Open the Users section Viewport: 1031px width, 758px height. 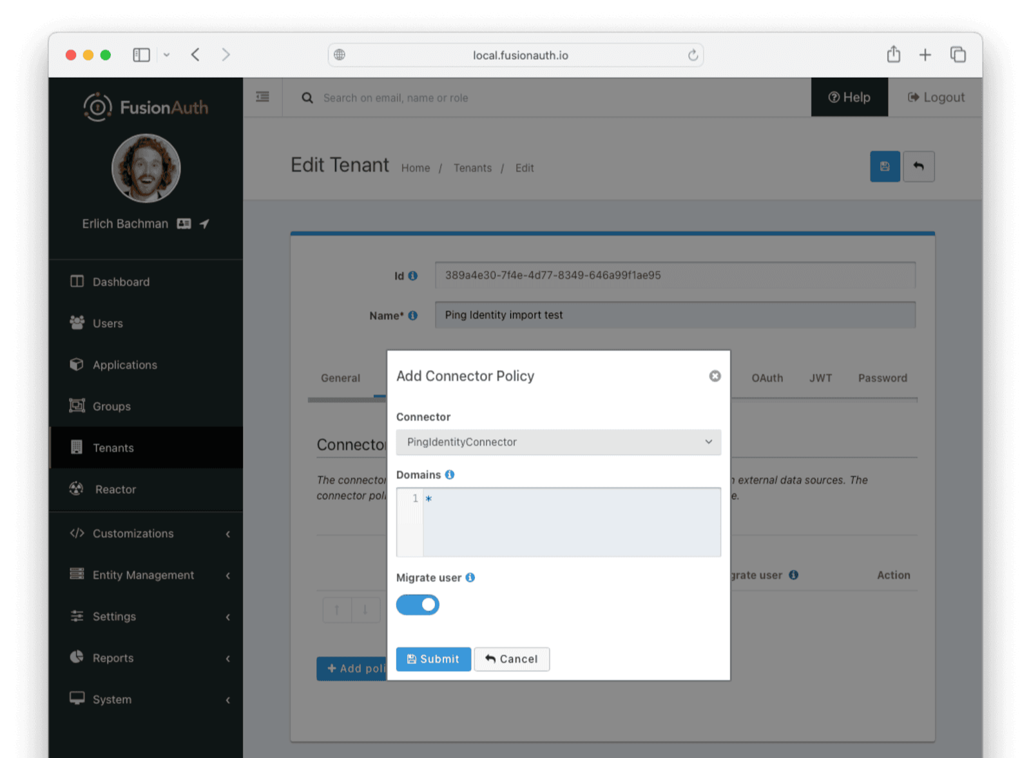[x=107, y=323]
